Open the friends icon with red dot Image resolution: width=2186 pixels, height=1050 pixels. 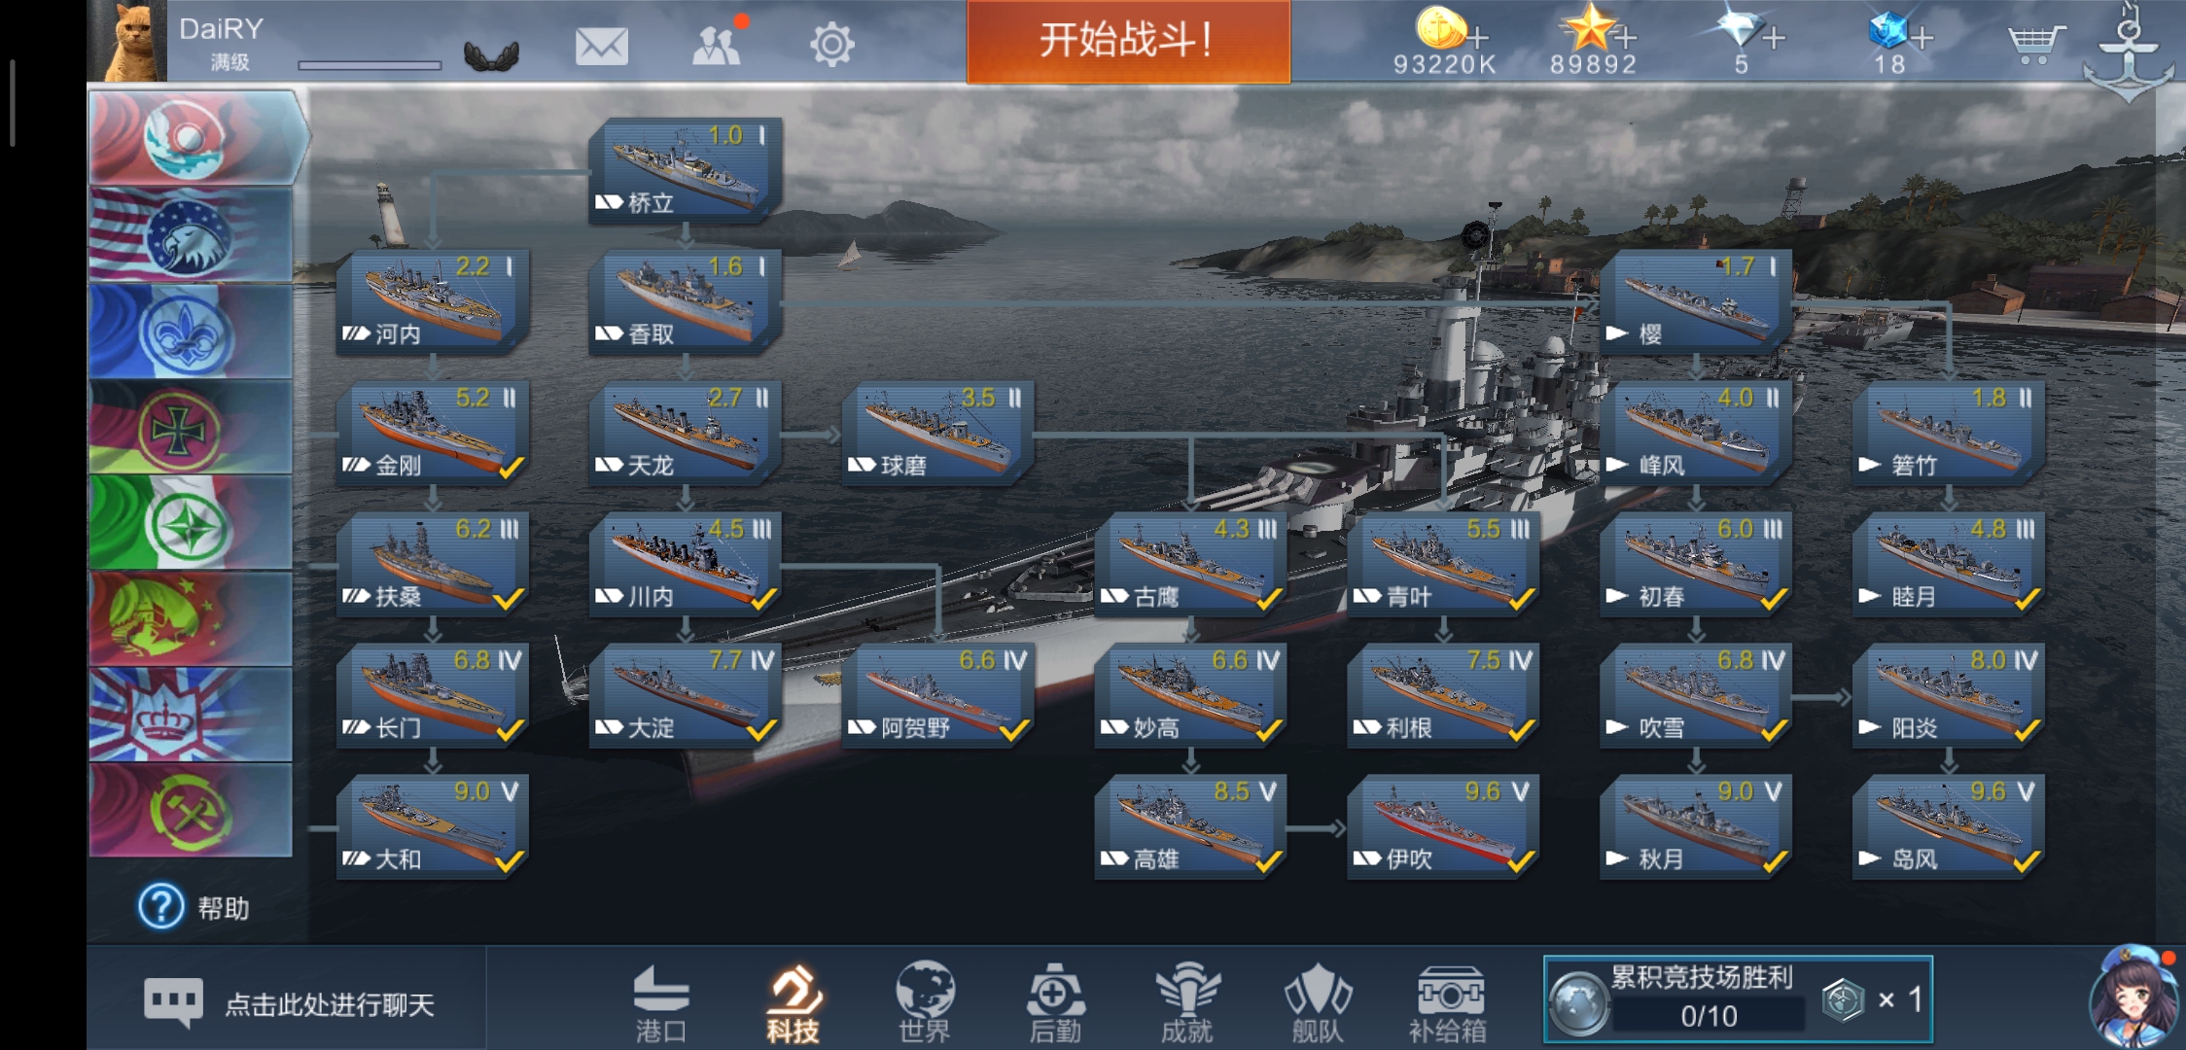point(719,43)
